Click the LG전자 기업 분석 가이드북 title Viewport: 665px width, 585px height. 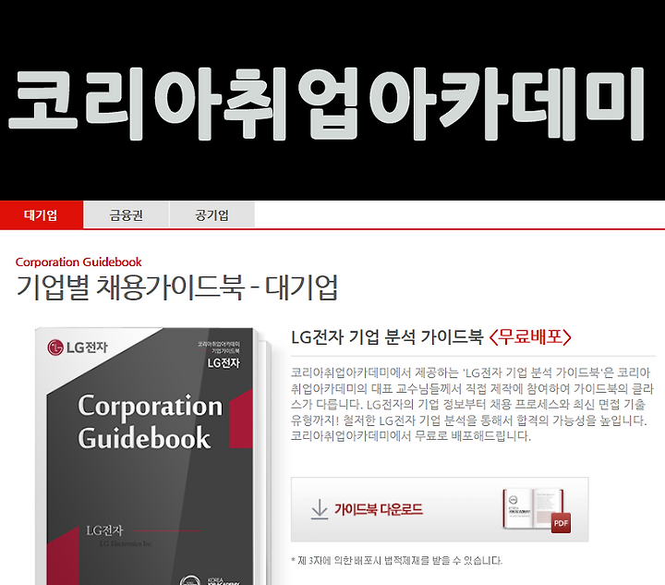point(387,337)
